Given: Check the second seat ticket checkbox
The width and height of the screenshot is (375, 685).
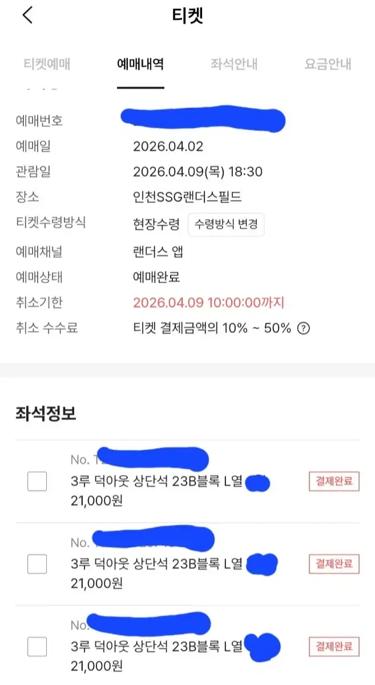Looking at the screenshot, I should click(x=37, y=565).
